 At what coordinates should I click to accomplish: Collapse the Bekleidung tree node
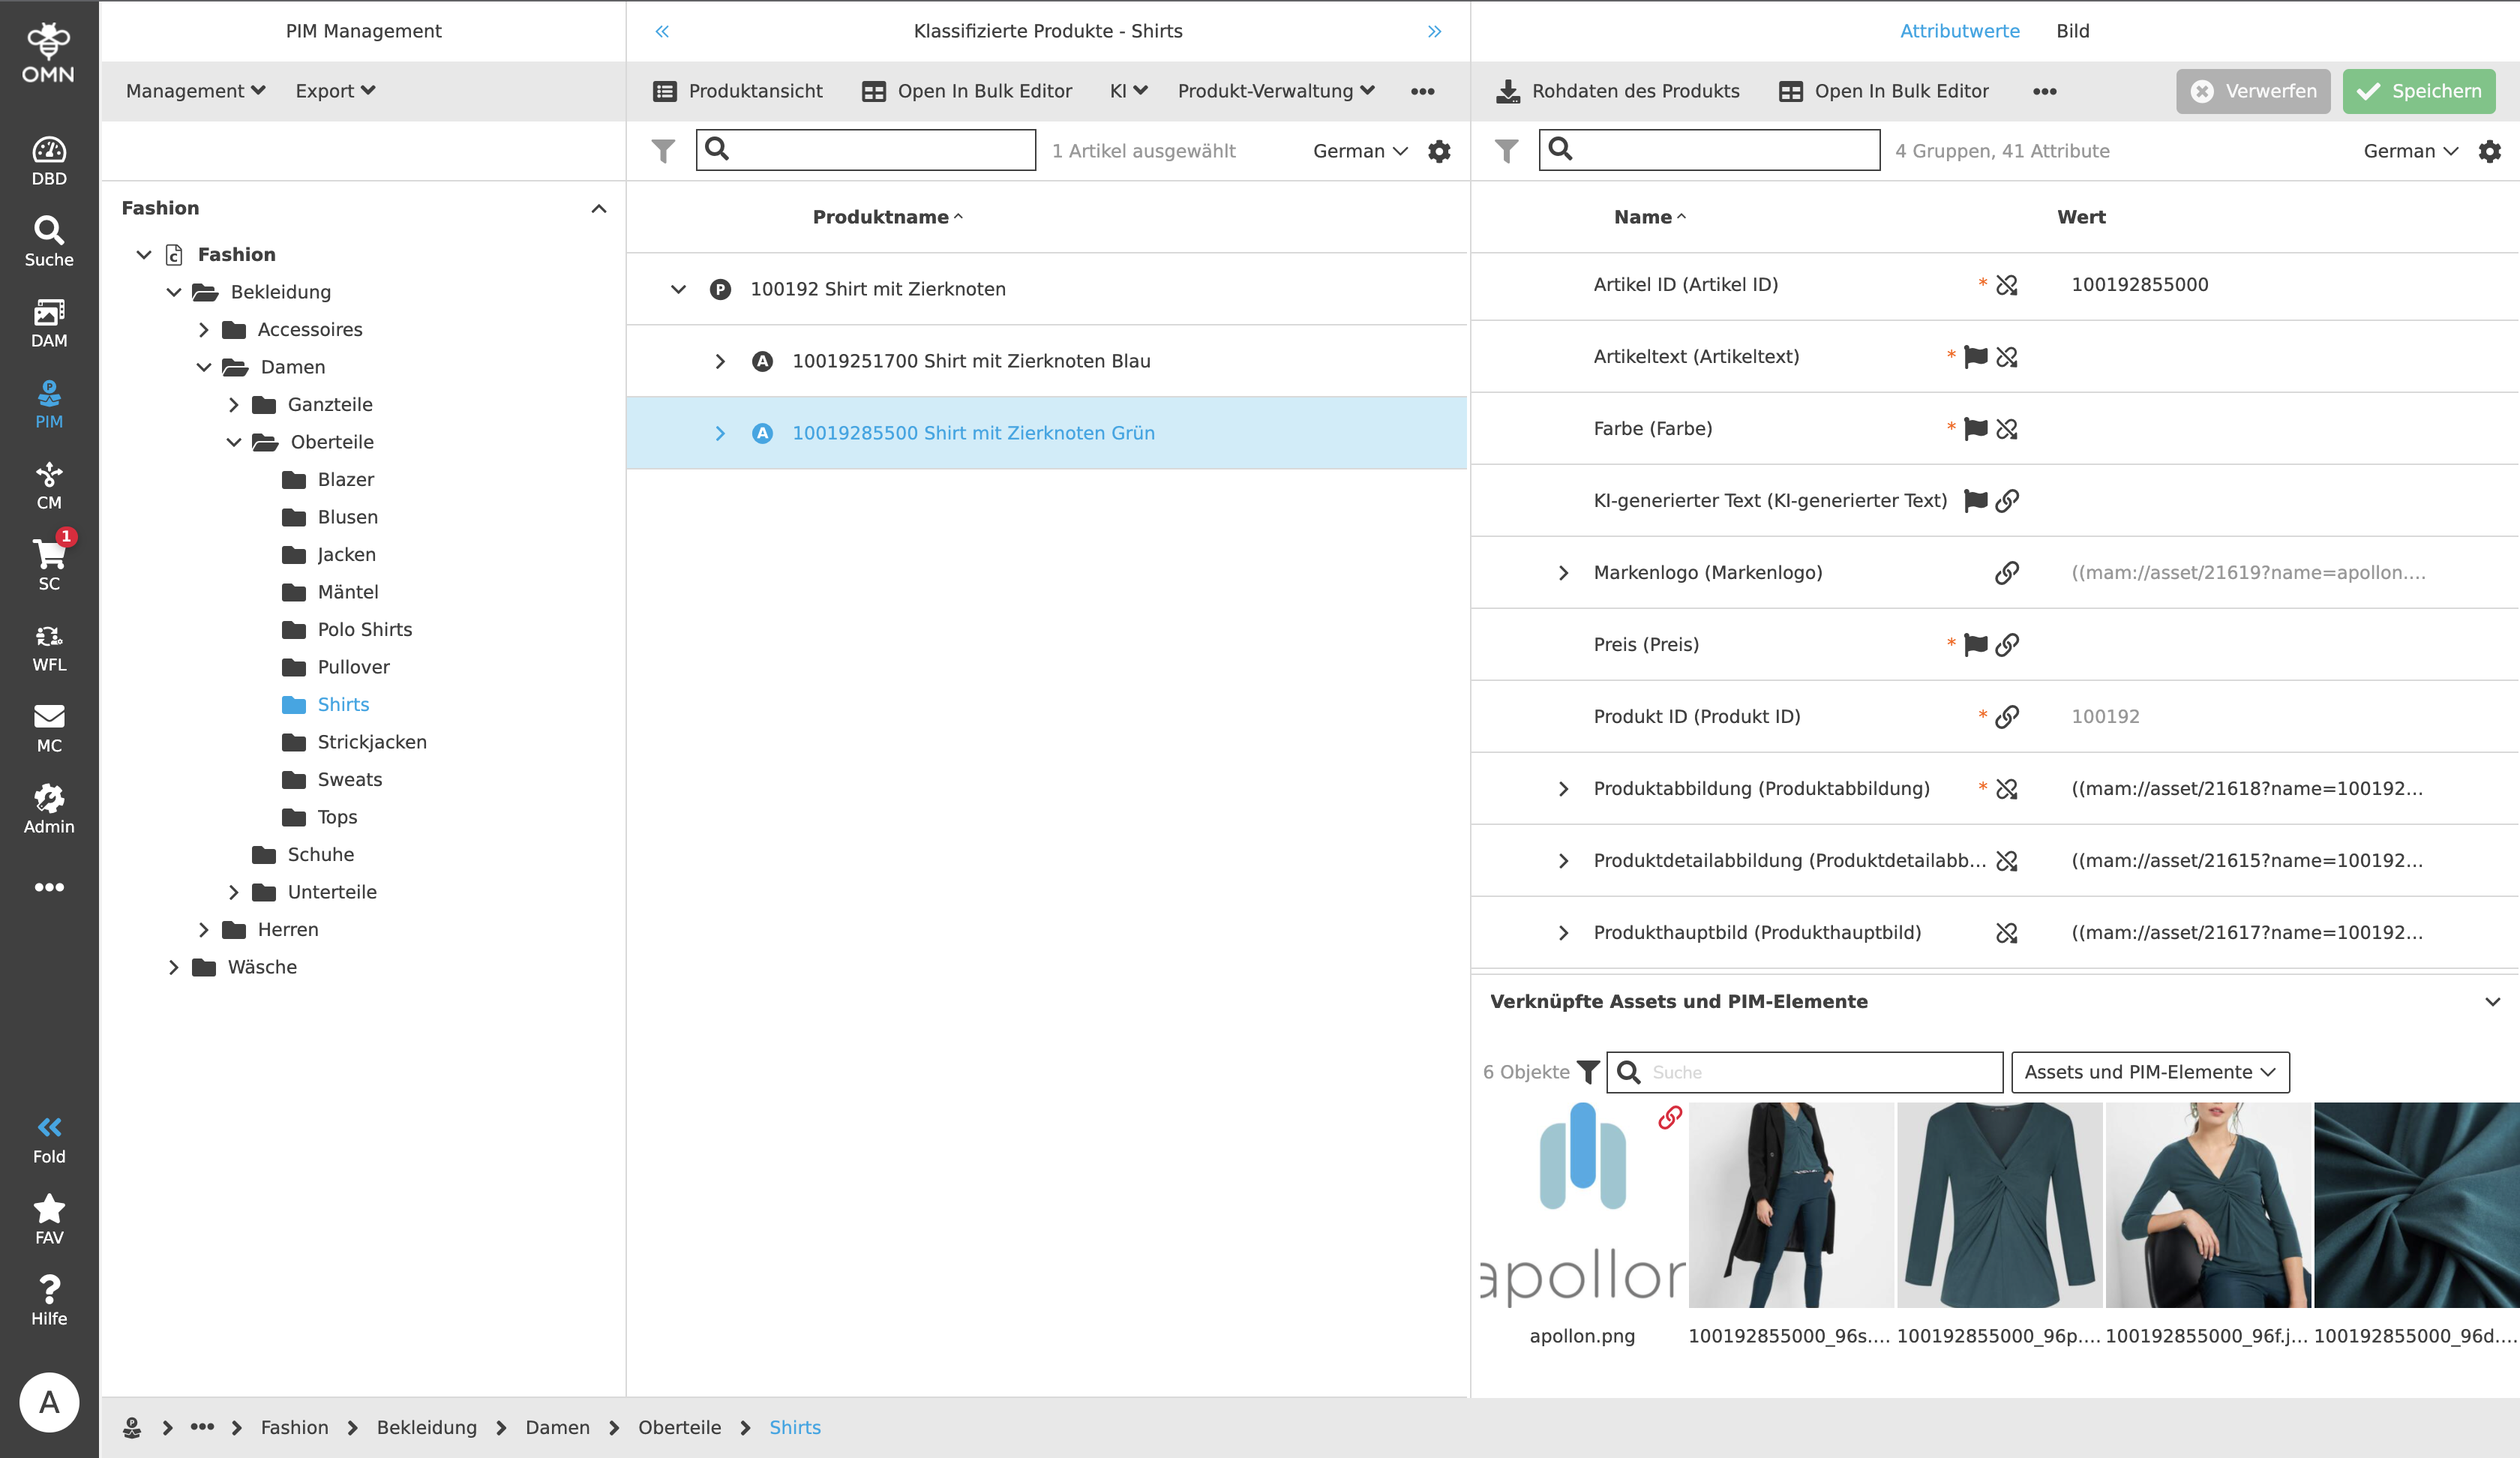174,291
